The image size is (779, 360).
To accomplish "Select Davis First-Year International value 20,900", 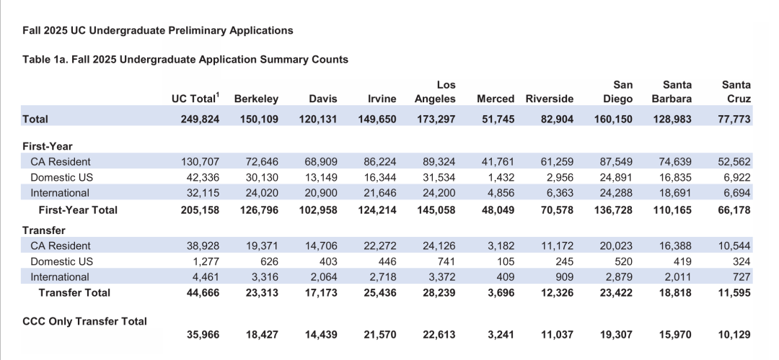I will pyautogui.click(x=321, y=193).
